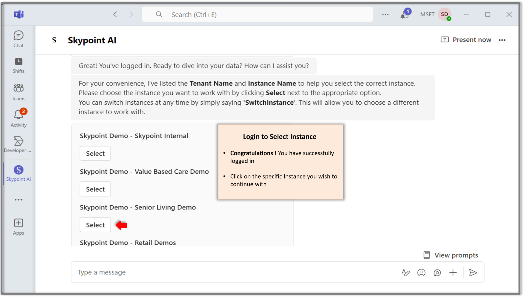Image resolution: width=524 pixels, height=297 pixels.
Task: Show more apps ellipsis in sidebar
Action: 19,200
